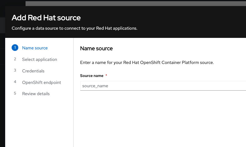Click the red required asterisk
The image size is (246, 147).
(106, 75)
